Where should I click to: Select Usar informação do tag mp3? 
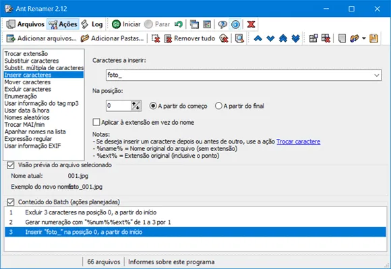[44, 103]
